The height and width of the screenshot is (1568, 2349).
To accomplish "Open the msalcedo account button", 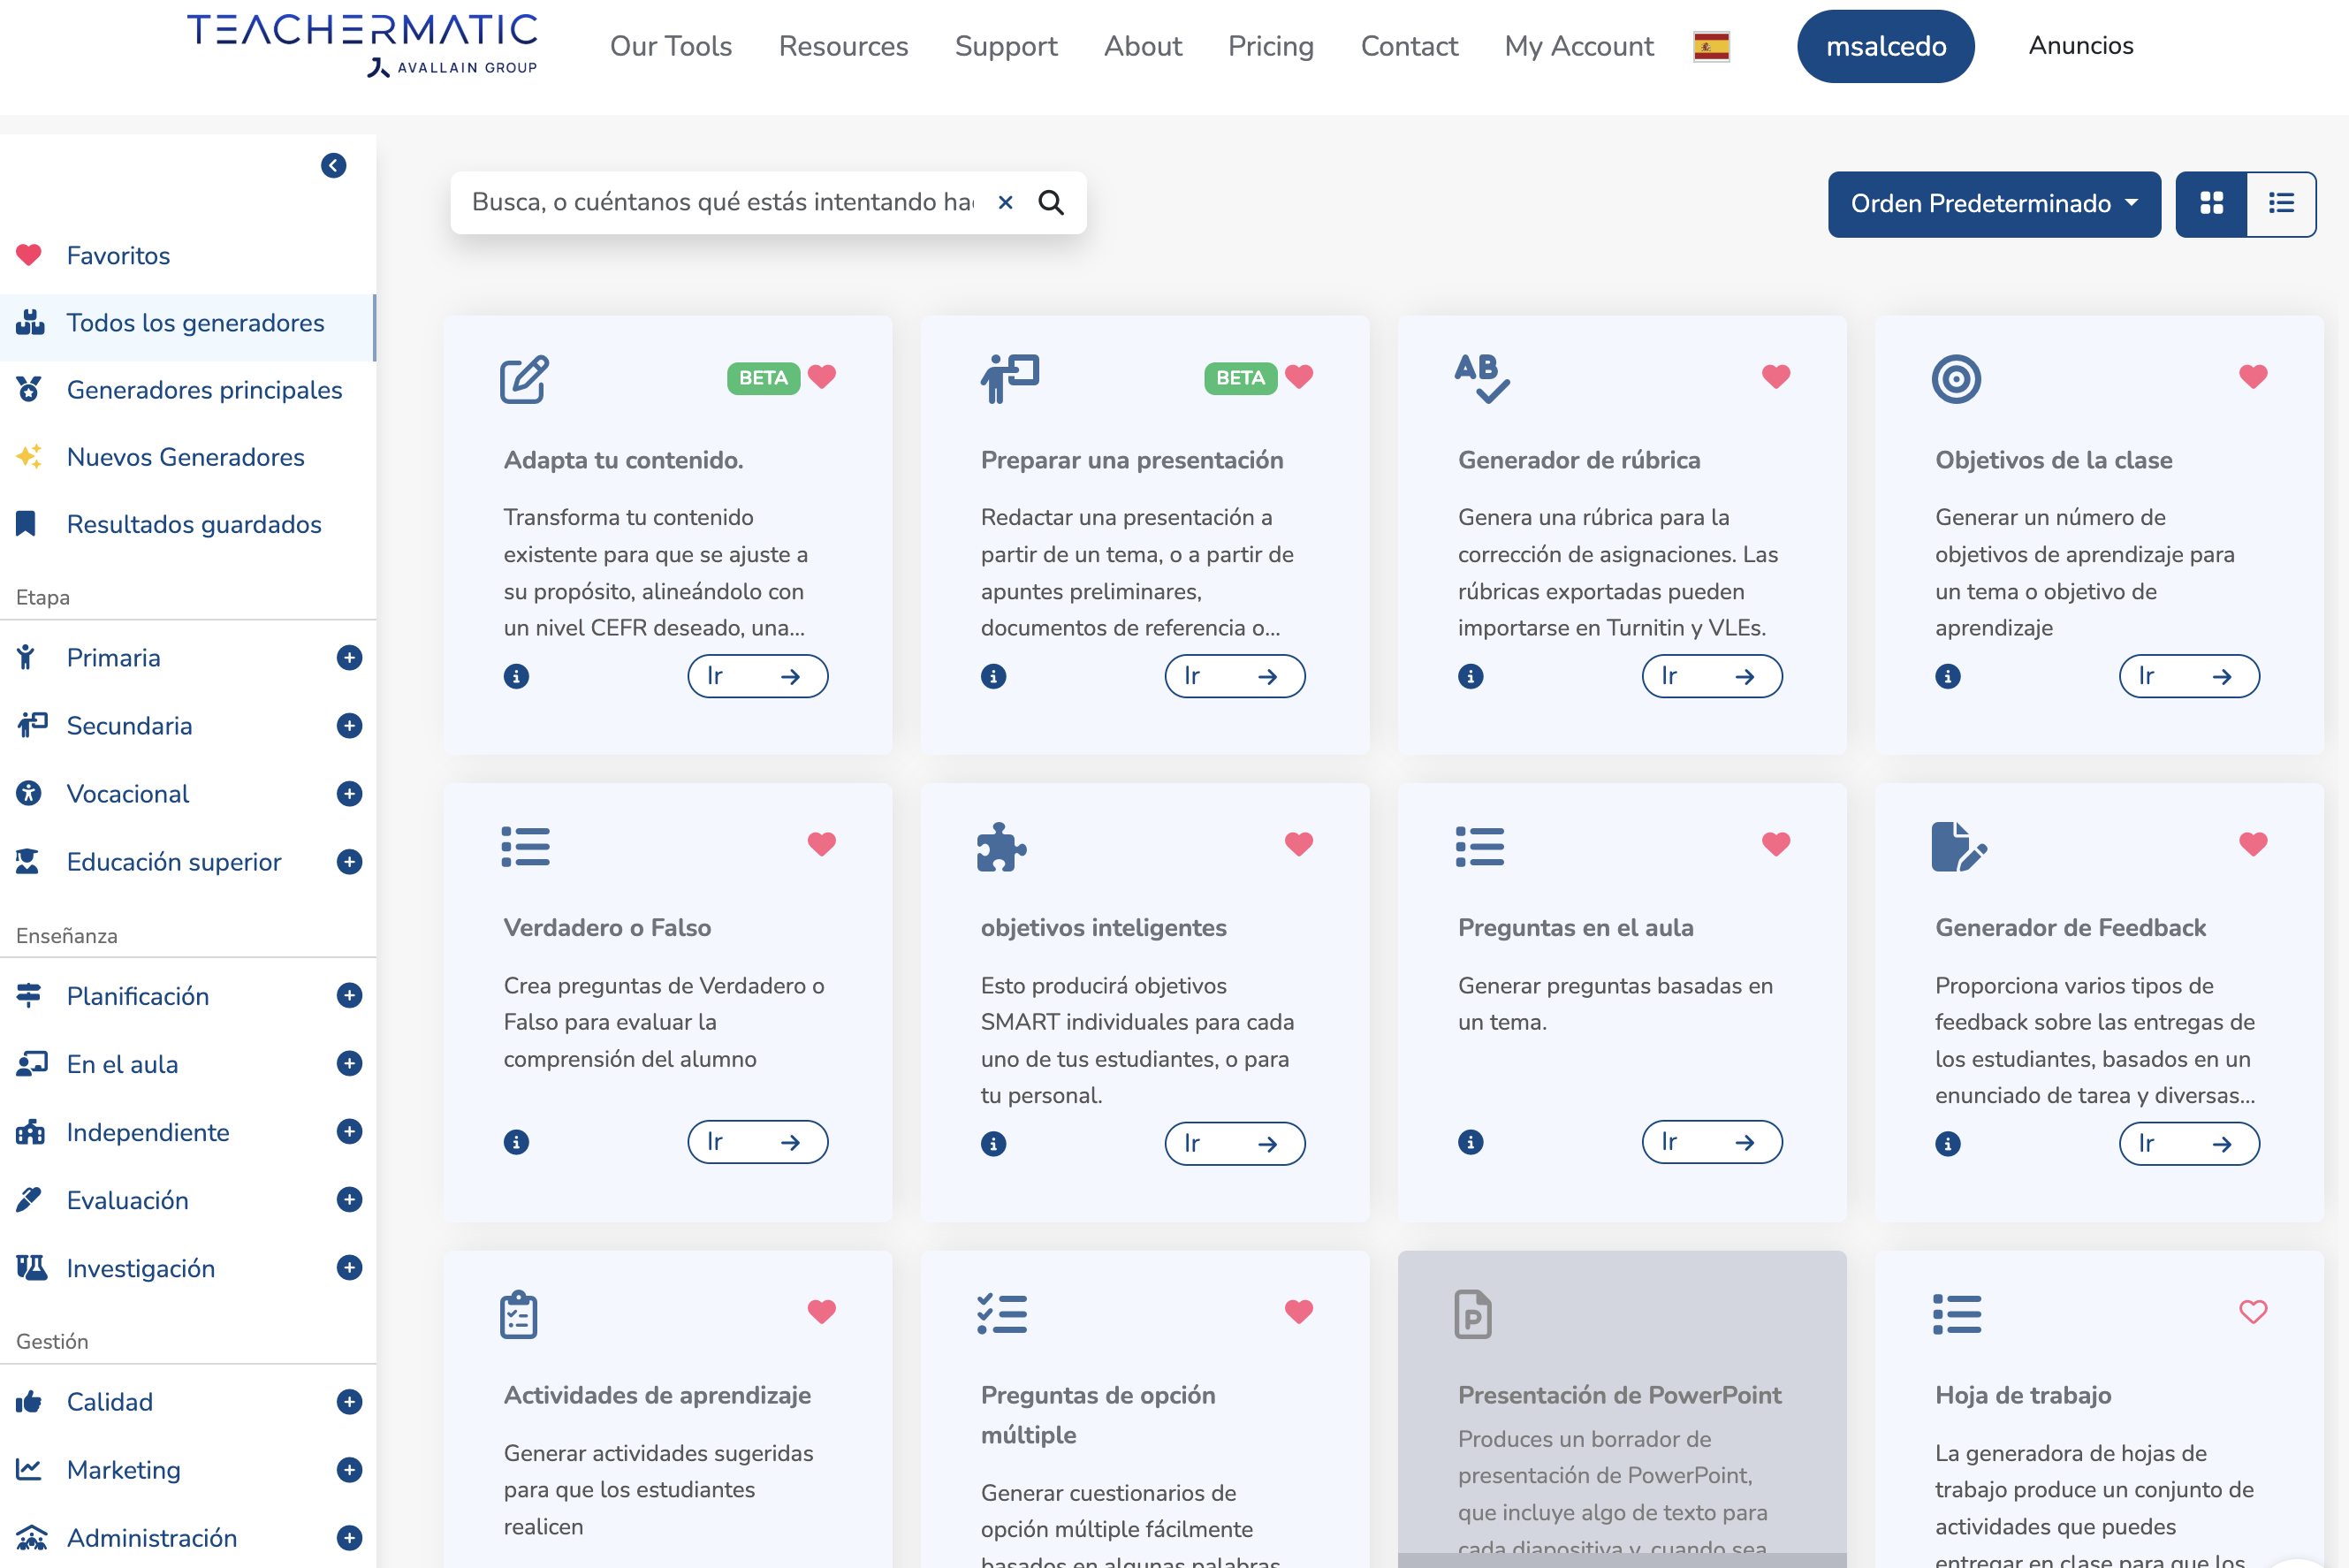I will [x=1885, y=45].
